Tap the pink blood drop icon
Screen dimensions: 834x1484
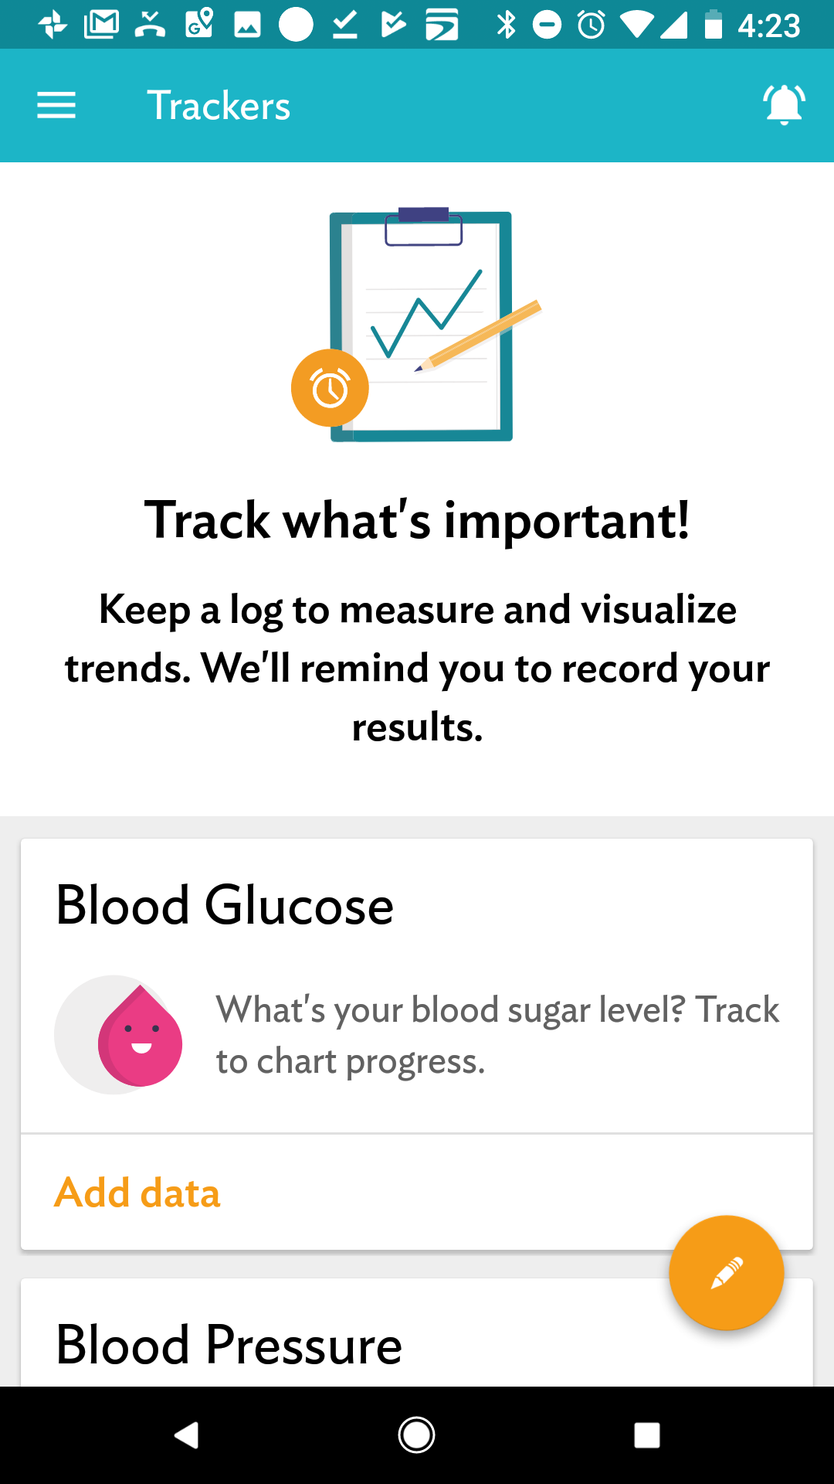(139, 1037)
